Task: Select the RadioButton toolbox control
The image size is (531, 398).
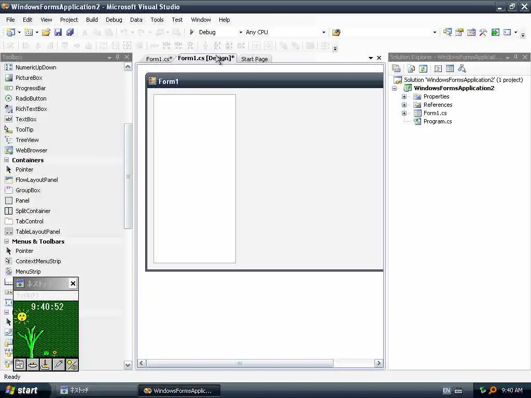Action: click(31, 98)
